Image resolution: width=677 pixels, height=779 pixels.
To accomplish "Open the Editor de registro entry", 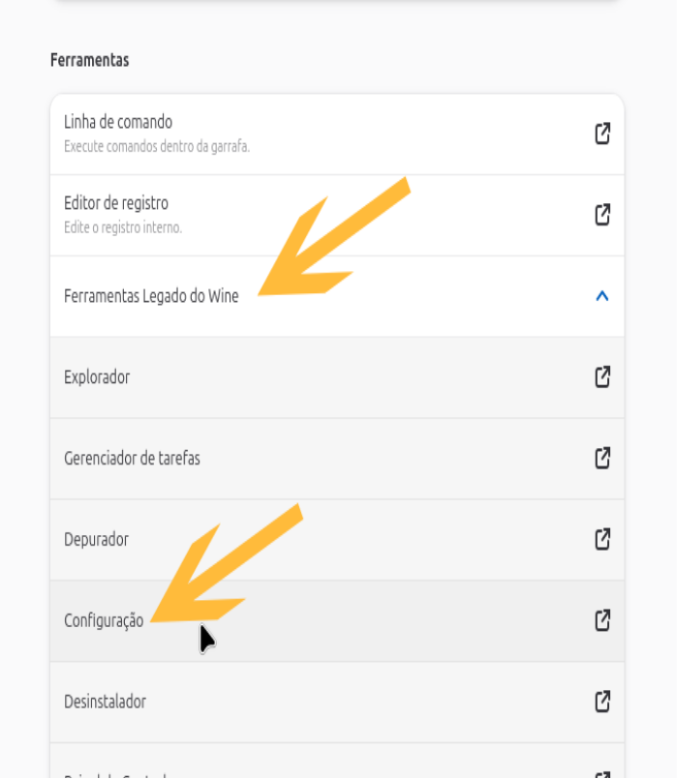I will (x=337, y=215).
